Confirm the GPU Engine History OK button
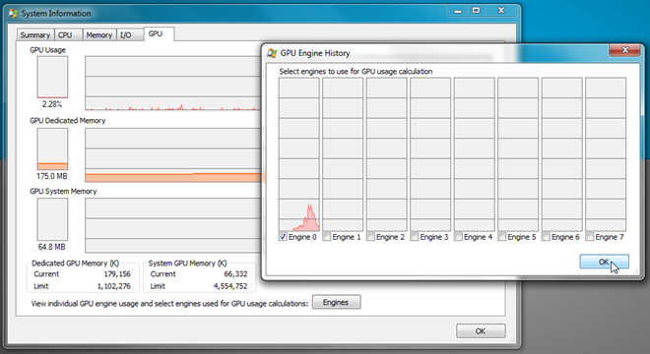 (604, 262)
